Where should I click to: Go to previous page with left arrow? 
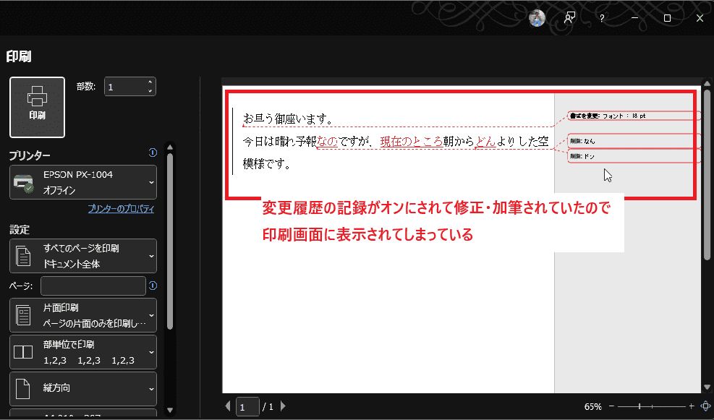click(228, 406)
